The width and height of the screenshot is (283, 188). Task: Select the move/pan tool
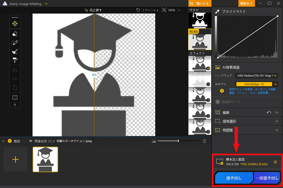coord(15,24)
